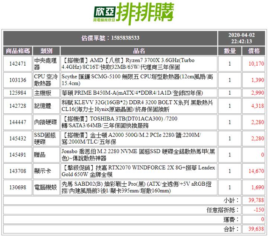The image size is (268, 236).
Task: Select barcode 142471
Action: (18, 64)
